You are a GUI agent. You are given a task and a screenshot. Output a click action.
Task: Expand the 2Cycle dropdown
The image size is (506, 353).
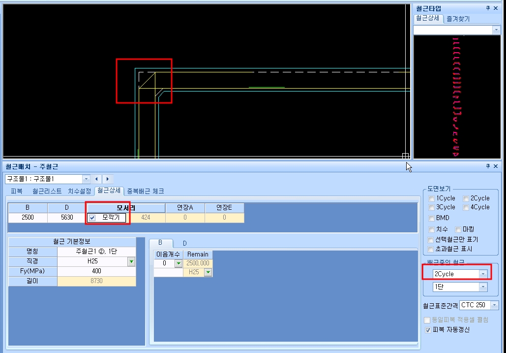pyautogui.click(x=483, y=274)
